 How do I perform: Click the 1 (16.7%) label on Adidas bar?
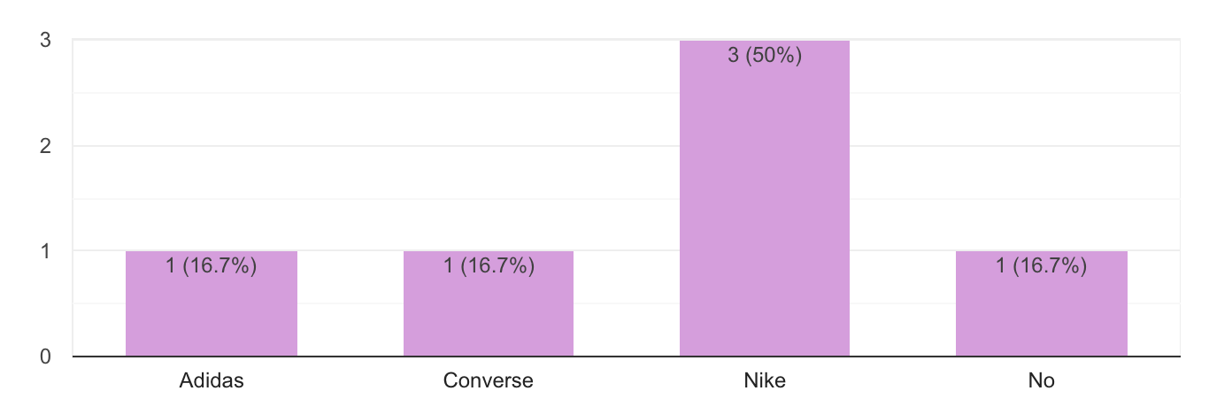(x=212, y=267)
